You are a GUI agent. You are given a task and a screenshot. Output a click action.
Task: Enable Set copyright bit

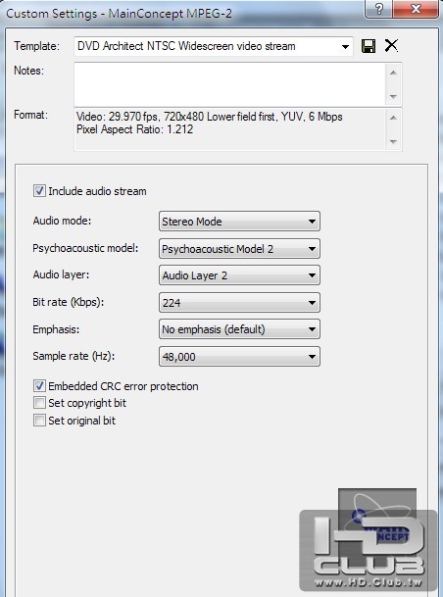pyautogui.click(x=39, y=403)
